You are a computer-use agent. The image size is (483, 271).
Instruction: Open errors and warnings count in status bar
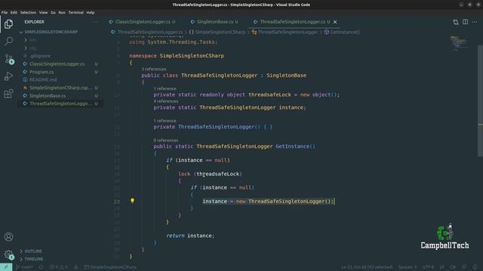click(x=59, y=267)
